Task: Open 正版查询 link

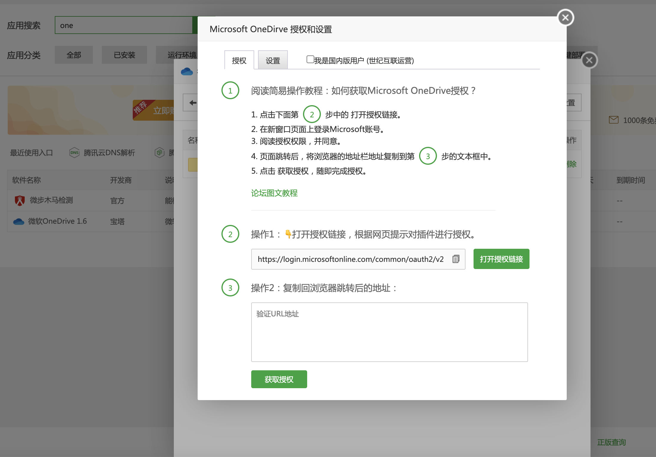Action: point(611,442)
